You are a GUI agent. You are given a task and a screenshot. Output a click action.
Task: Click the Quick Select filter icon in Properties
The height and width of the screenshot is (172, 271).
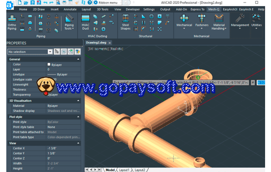pyautogui.click(x=78, y=52)
